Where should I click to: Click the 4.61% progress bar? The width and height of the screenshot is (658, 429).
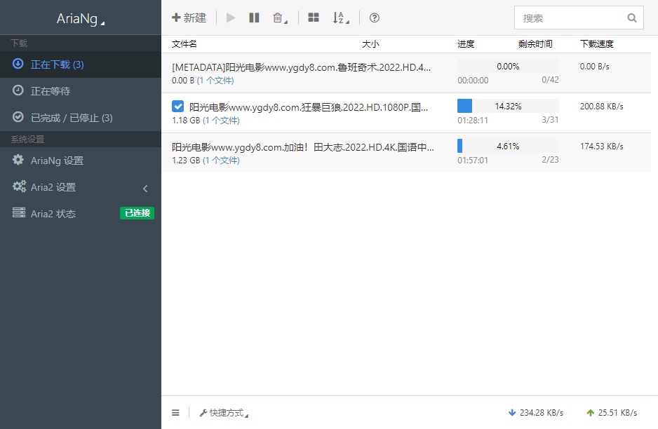tap(508, 146)
